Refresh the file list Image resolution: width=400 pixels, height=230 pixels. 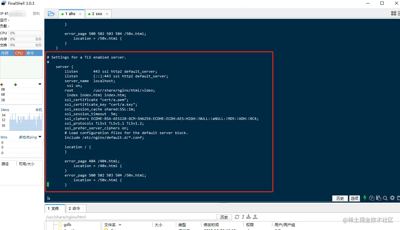(237, 217)
